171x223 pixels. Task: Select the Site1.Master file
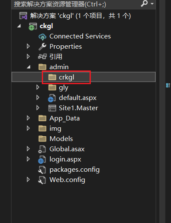(78, 108)
